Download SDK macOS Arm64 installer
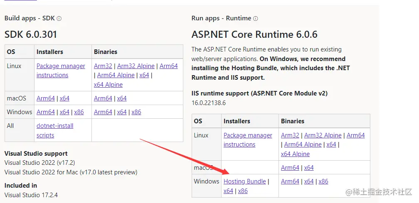Image resolution: width=419 pixels, height=203 pixels. pyautogui.click(x=46, y=98)
